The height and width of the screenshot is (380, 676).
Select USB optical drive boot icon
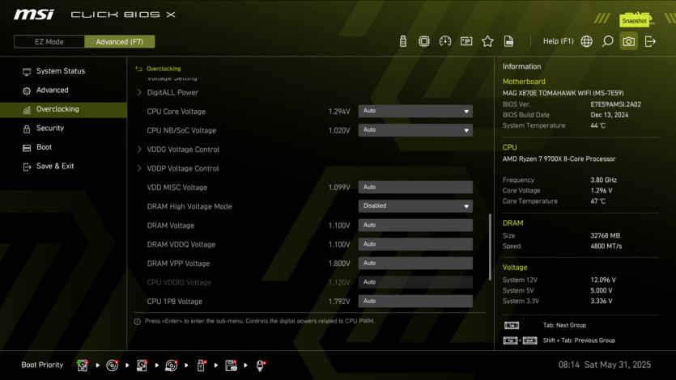171,365
